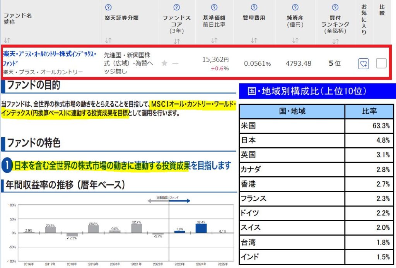Sort by 純資産 using sort arrows
The image size is (396, 268).
[x=295, y=40]
